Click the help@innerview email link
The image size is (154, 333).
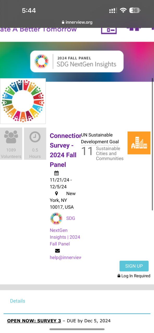pyautogui.click(x=65, y=258)
